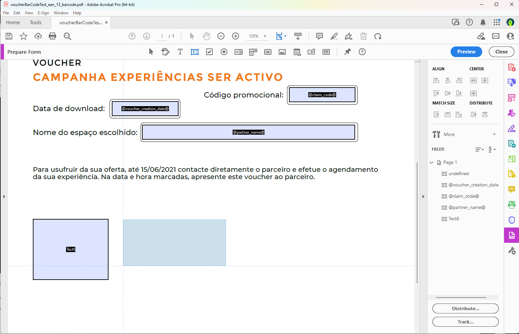Viewport: 519px width, 334px height.
Task: Expand the More options dropdown
Action: 494,134
